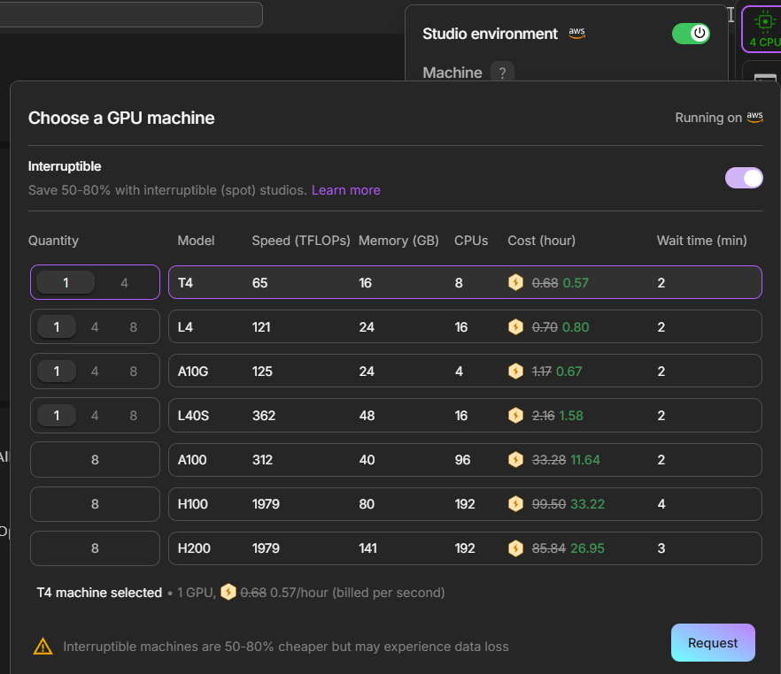The height and width of the screenshot is (674, 781).
Task: Click the Machine help question mark icon
Action: tap(502, 73)
